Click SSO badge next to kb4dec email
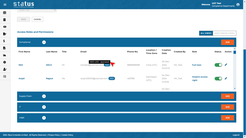The height and width of the screenshot is (138, 246). point(107,65)
